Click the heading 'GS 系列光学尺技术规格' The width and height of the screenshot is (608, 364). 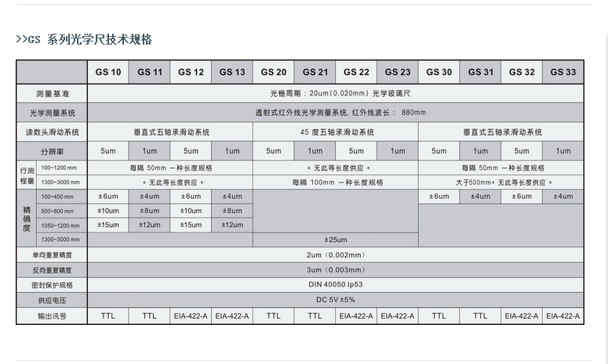point(84,39)
